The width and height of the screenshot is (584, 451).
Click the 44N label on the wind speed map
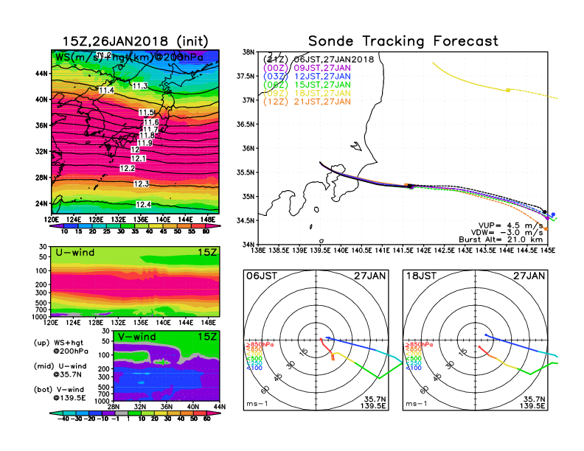point(42,73)
